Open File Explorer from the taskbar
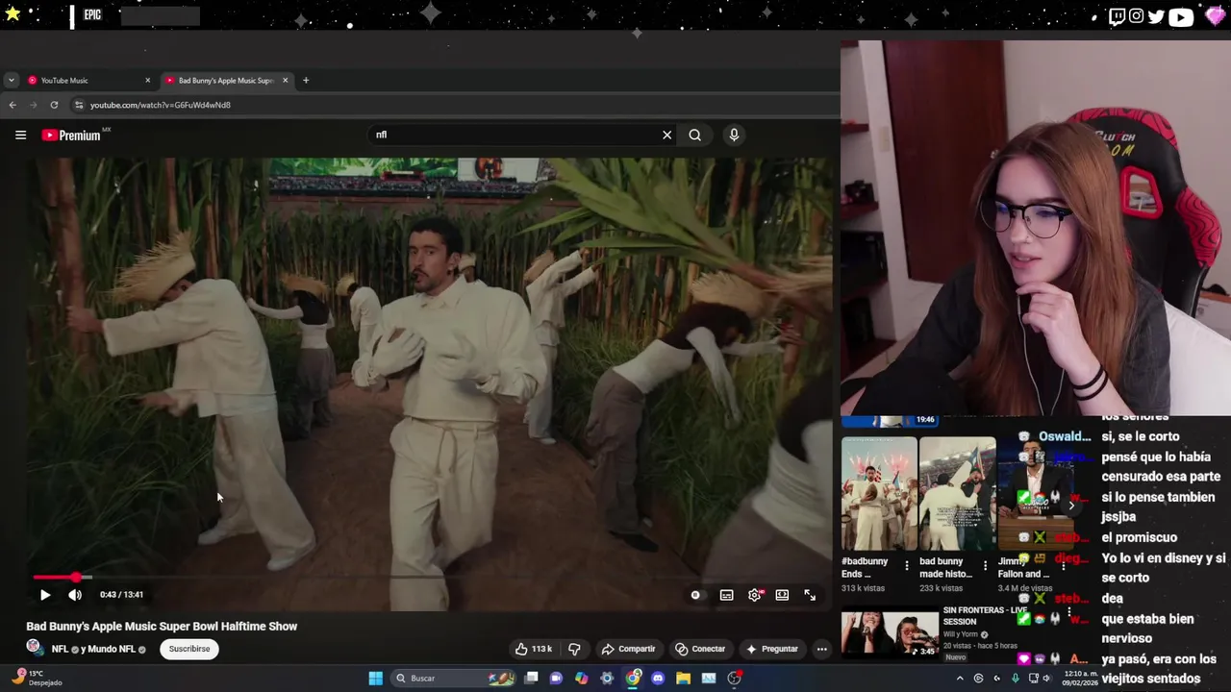This screenshot has height=692, width=1231. (x=683, y=679)
